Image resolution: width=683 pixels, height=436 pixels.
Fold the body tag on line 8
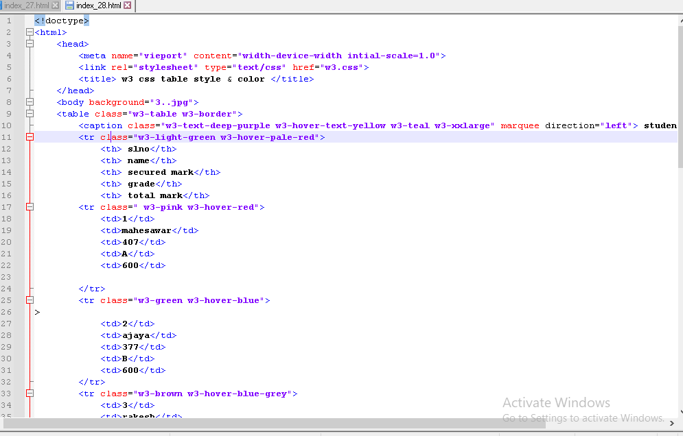pyautogui.click(x=30, y=102)
